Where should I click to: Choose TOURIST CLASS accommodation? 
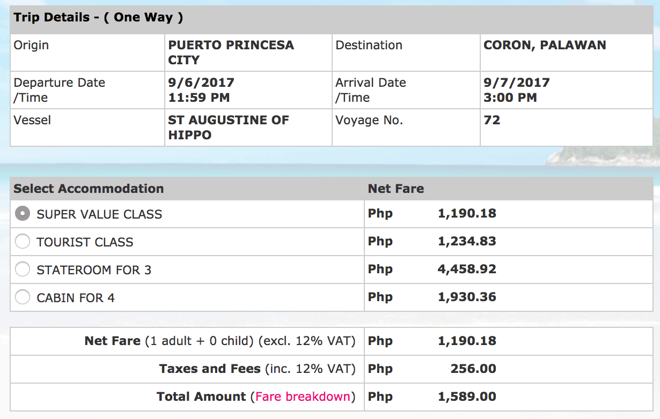[x=23, y=241]
